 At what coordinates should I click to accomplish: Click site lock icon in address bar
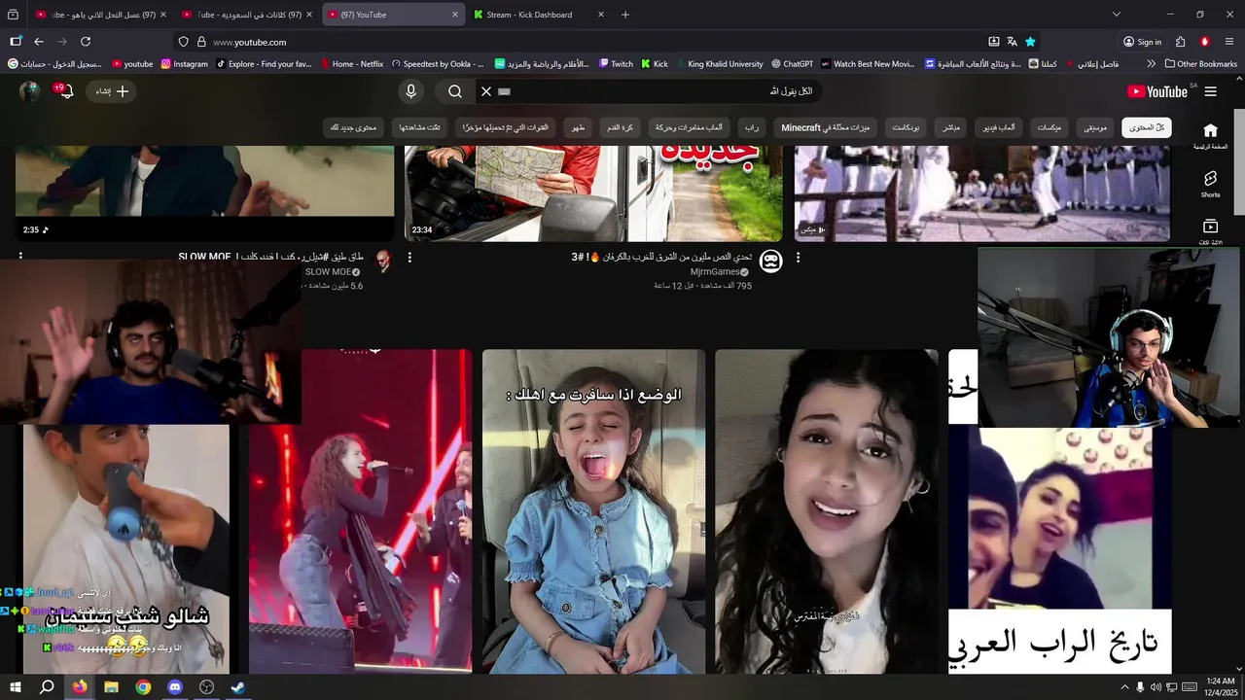coord(201,42)
